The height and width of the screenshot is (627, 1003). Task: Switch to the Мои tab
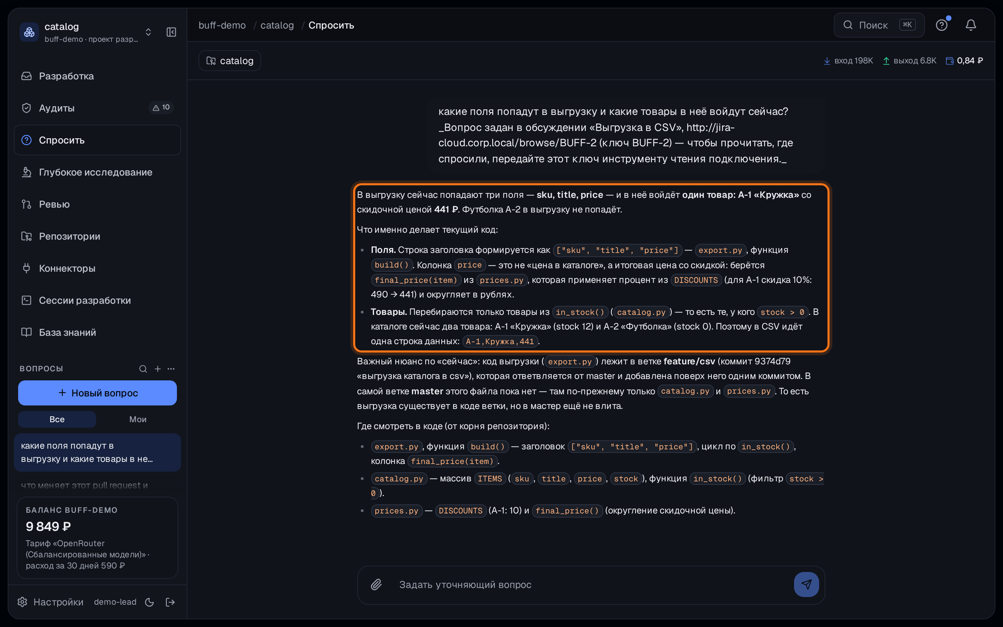point(138,419)
